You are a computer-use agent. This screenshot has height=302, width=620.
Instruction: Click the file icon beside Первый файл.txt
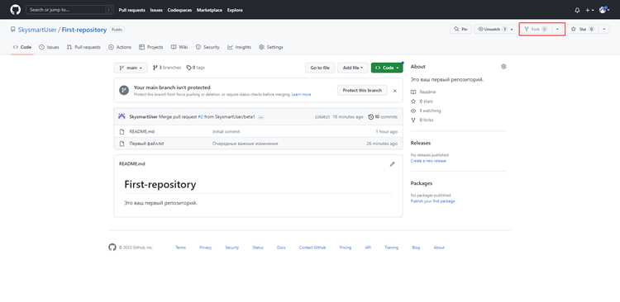pyautogui.click(x=122, y=144)
